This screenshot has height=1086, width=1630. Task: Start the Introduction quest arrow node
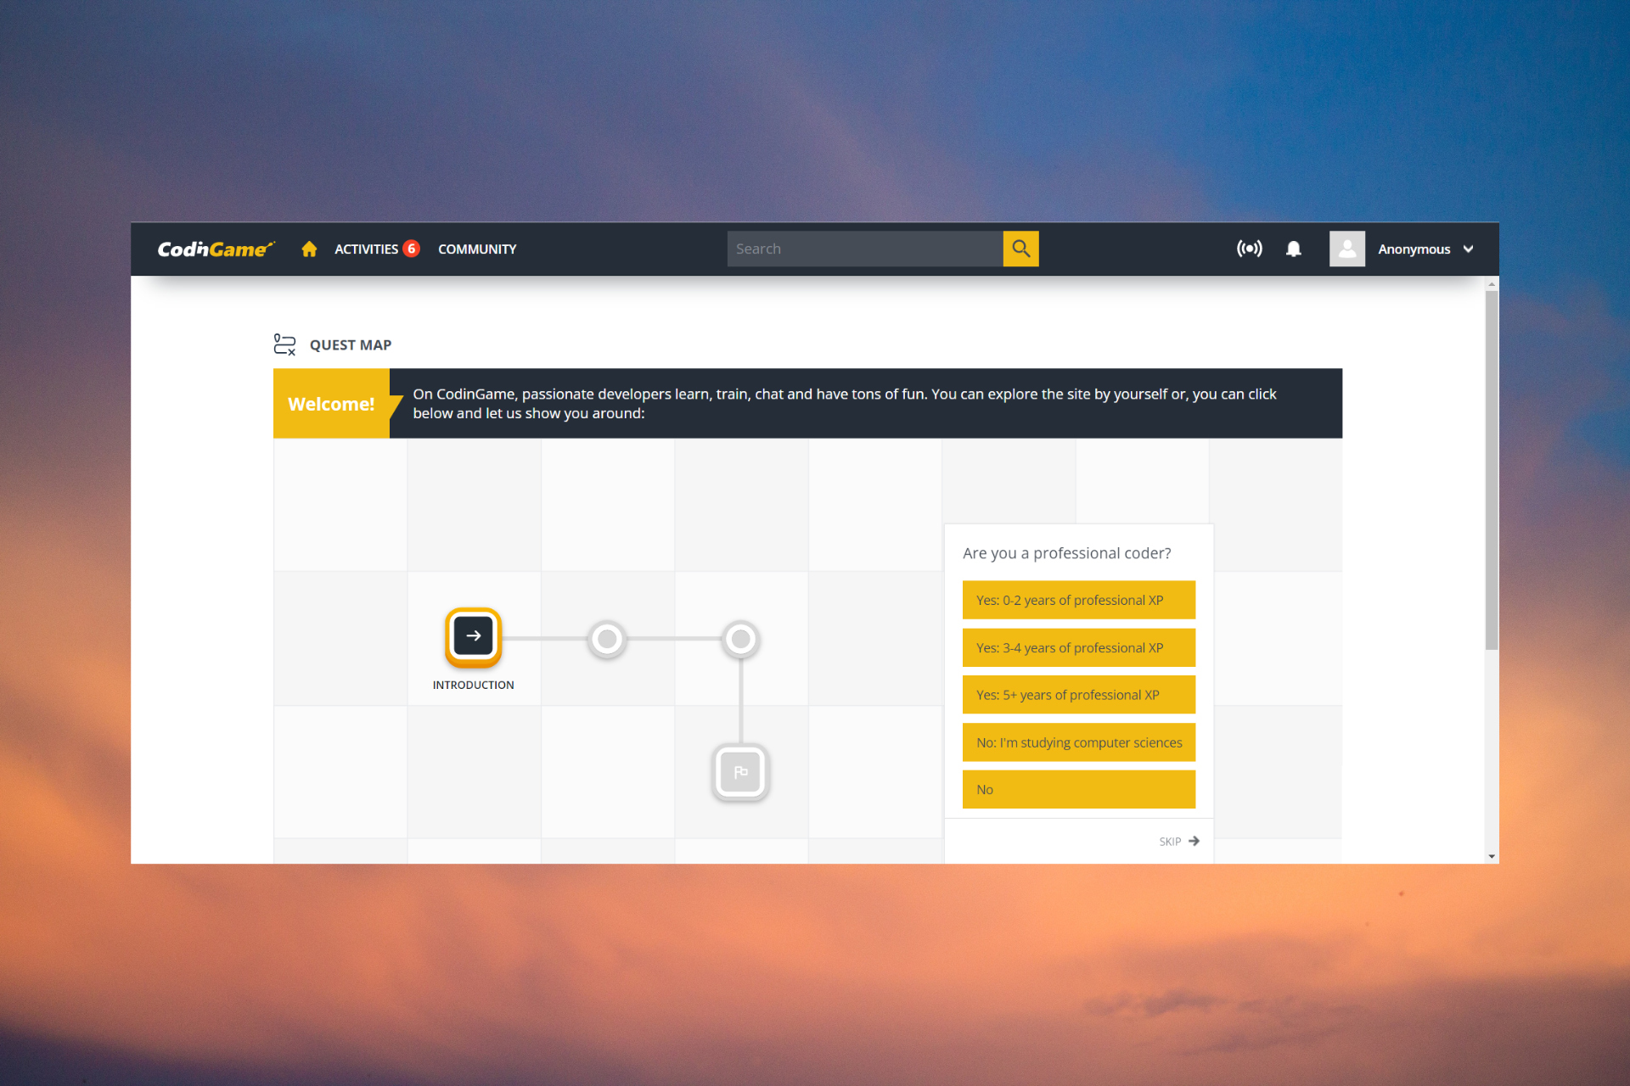(x=473, y=635)
